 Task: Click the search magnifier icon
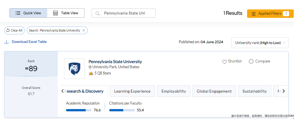[98, 13]
